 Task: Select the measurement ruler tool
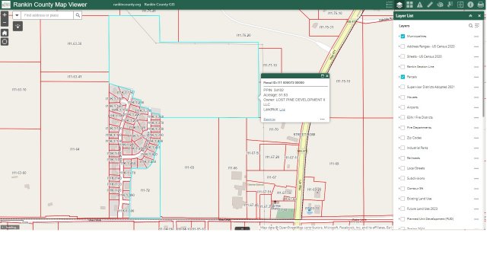(430, 5)
